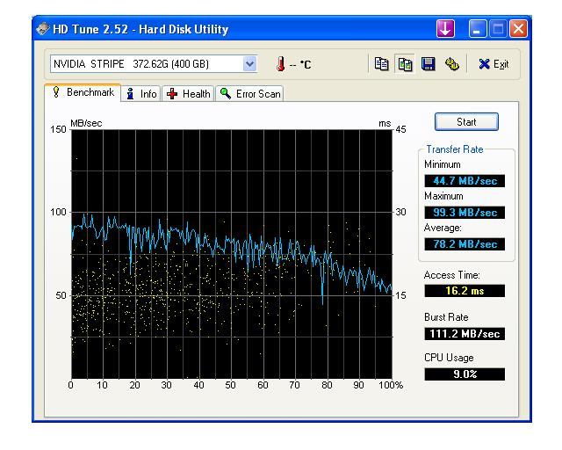Click the purple download arrow title button
This screenshot has height=450, width=562.
coord(445,28)
